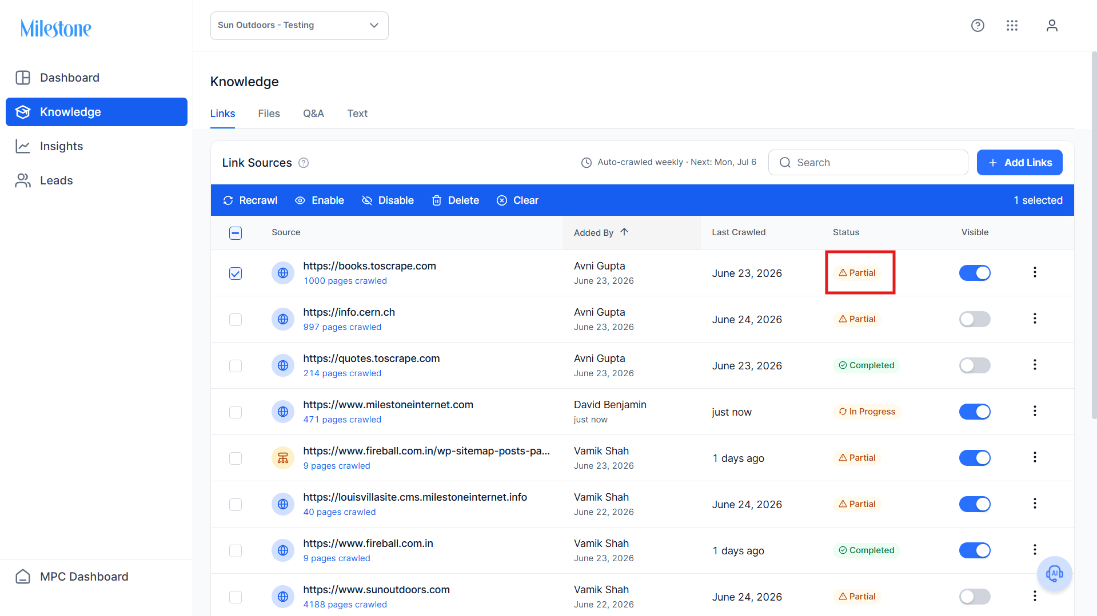Open more options for fireball wp-sitemap row

tap(1035, 457)
